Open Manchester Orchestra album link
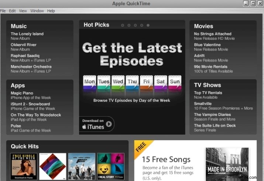264x181 pixels. (x=31, y=69)
